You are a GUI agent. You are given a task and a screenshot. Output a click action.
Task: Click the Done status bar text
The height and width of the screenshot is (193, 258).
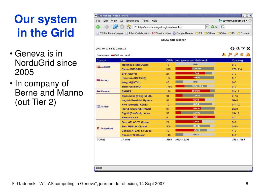click(99, 168)
